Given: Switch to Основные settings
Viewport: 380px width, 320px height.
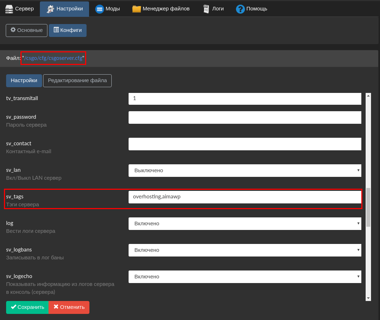Looking at the screenshot, I should (27, 30).
